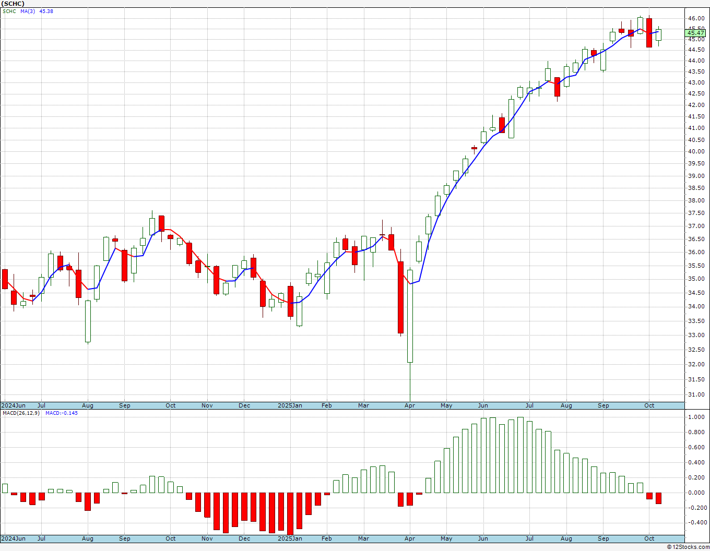Click the 37.00 price axis label
The width and height of the screenshot is (710, 551).
click(696, 226)
